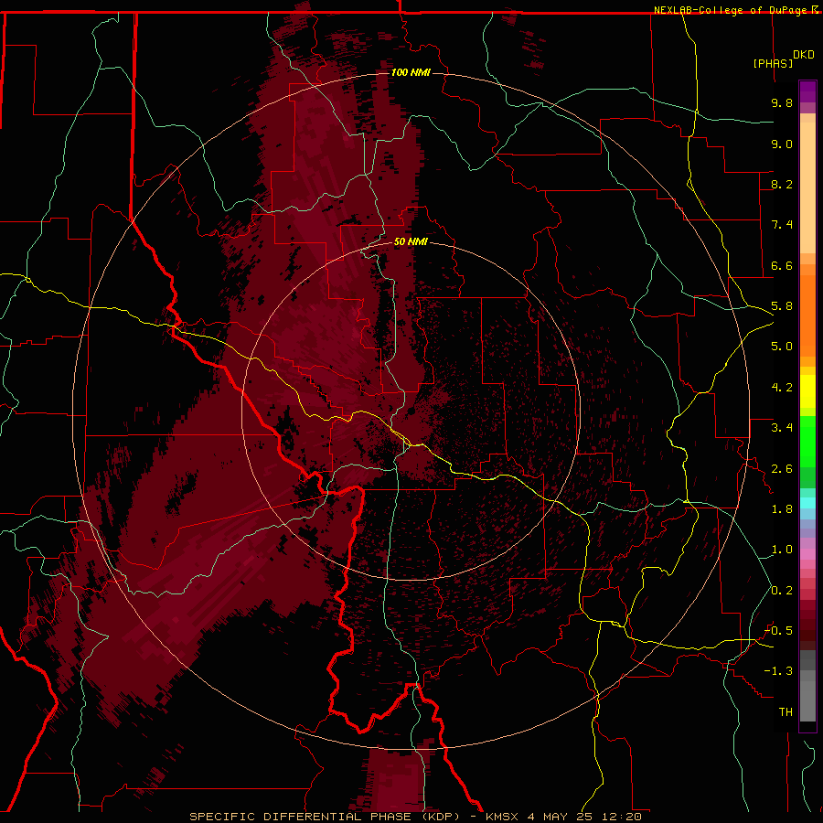
Task: Click the 4.2 scale value
Action: [782, 388]
